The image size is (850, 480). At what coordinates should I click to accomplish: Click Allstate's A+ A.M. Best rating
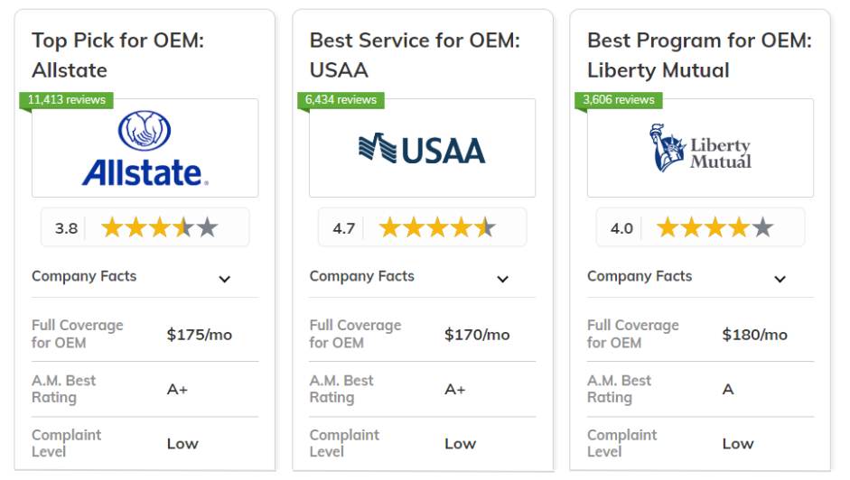(x=177, y=390)
